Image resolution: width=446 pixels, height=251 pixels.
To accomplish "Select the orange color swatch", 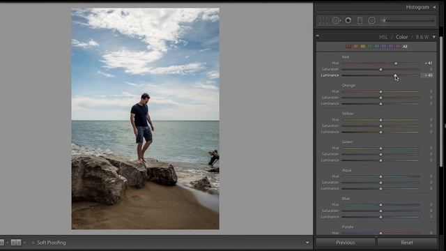I will 356,47.
